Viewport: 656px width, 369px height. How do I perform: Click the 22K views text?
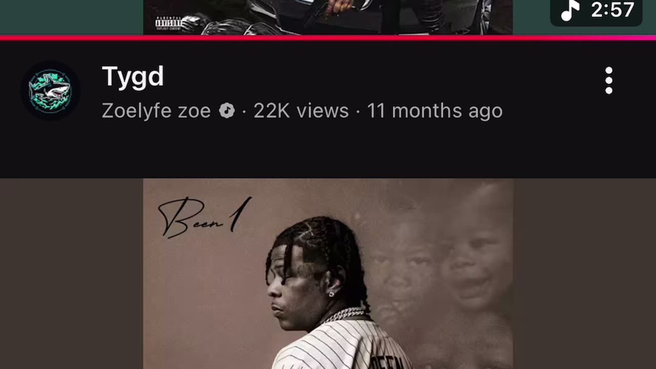[x=301, y=111]
